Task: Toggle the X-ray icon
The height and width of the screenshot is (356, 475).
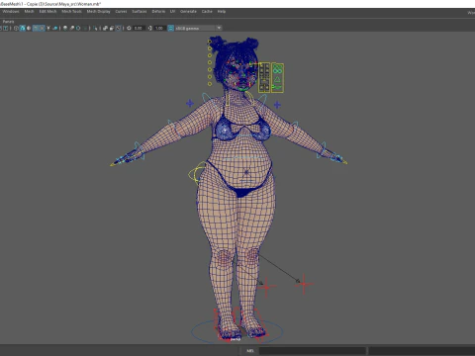Action: pyautogui.click(x=105, y=29)
